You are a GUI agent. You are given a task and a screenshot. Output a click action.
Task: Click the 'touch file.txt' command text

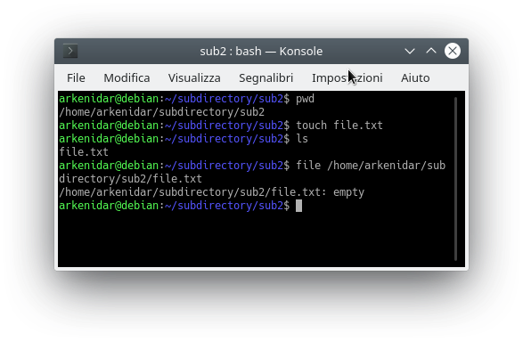pyautogui.click(x=339, y=126)
